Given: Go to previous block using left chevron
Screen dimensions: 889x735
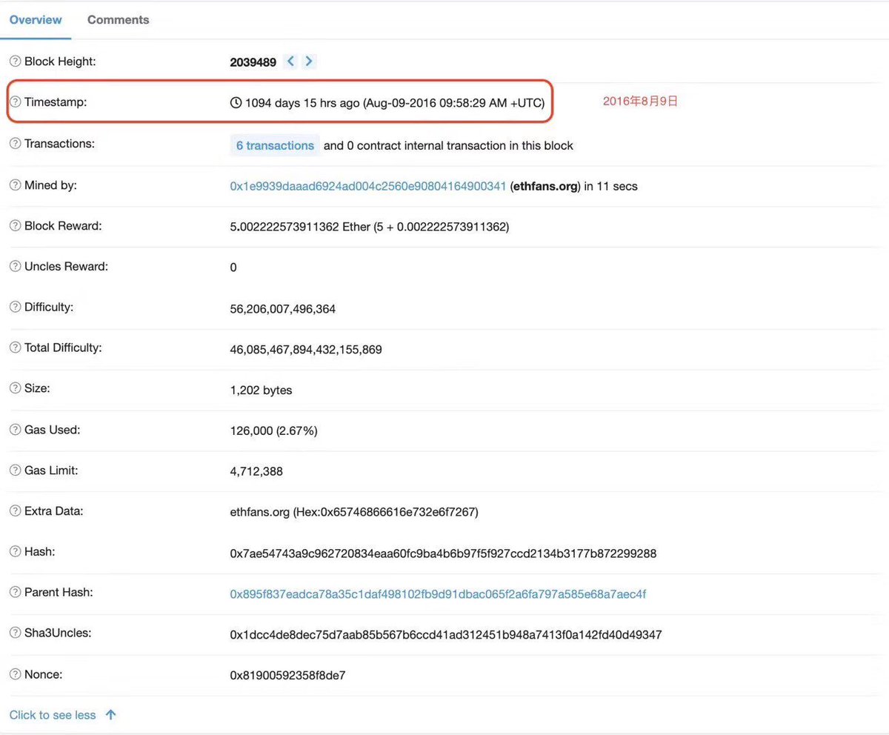Looking at the screenshot, I should click(291, 61).
